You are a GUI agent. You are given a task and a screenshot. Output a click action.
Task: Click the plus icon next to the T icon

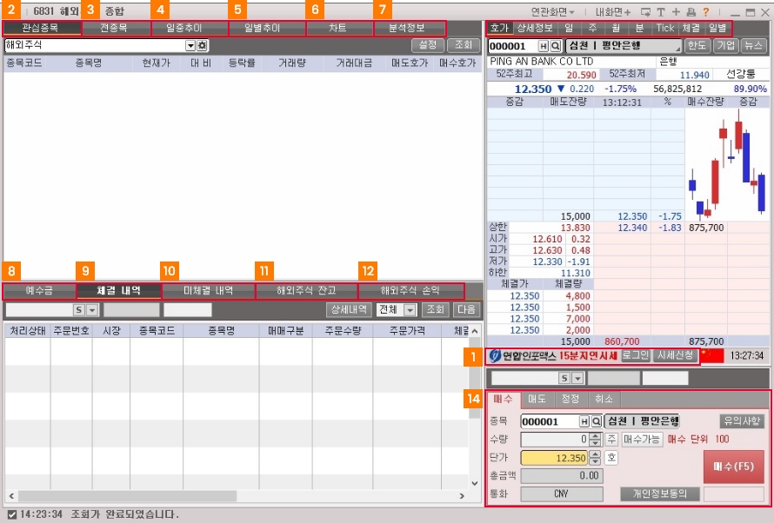[676, 12]
